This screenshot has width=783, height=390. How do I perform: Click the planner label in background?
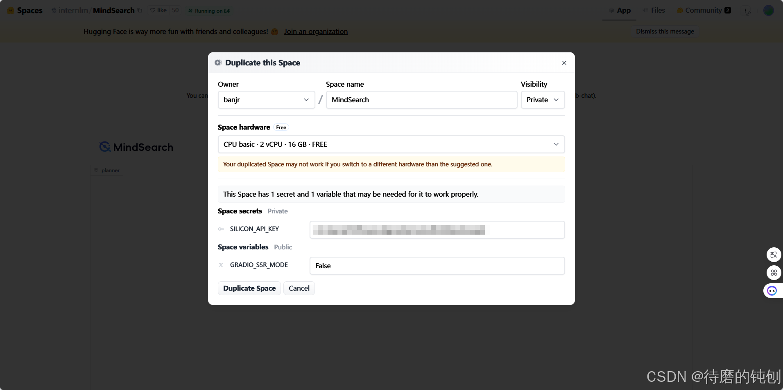coord(107,170)
